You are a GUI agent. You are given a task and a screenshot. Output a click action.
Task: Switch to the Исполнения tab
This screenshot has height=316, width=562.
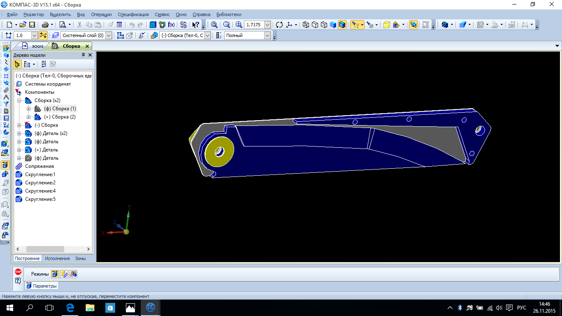(x=57, y=258)
